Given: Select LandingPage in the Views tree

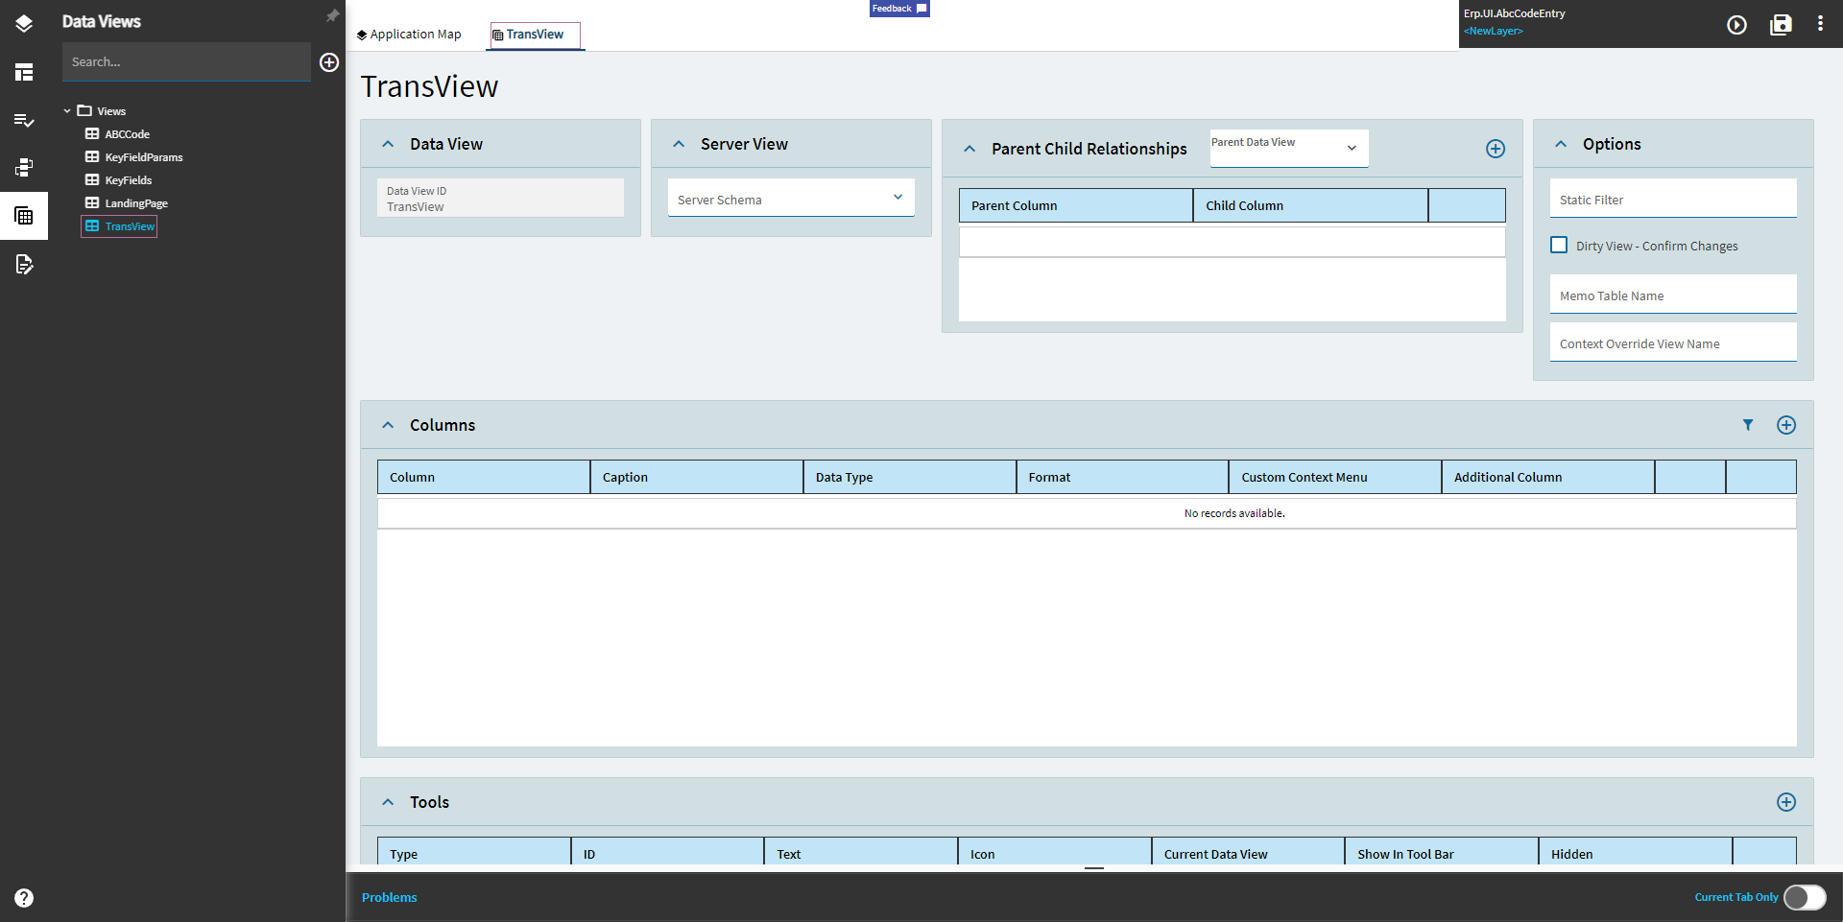Looking at the screenshot, I should point(136,203).
